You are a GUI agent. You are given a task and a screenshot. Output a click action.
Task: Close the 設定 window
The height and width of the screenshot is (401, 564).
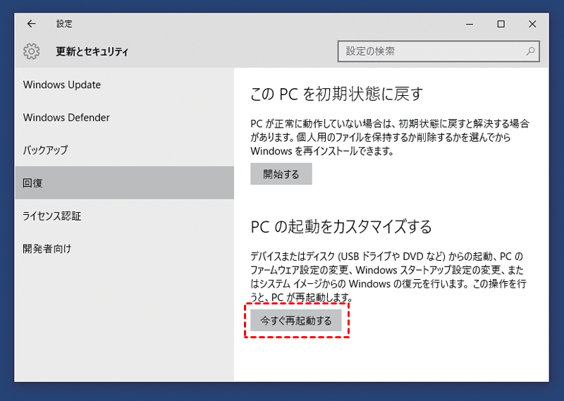coord(532,23)
